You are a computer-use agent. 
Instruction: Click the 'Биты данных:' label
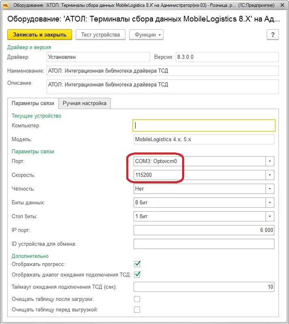(28, 202)
